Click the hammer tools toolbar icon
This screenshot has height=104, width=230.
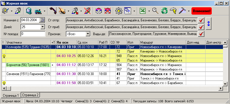(x=182, y=11)
